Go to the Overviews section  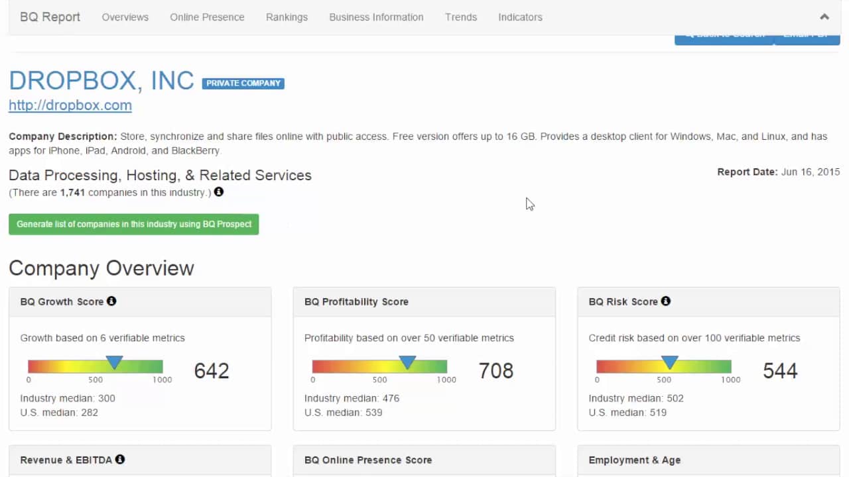(125, 17)
